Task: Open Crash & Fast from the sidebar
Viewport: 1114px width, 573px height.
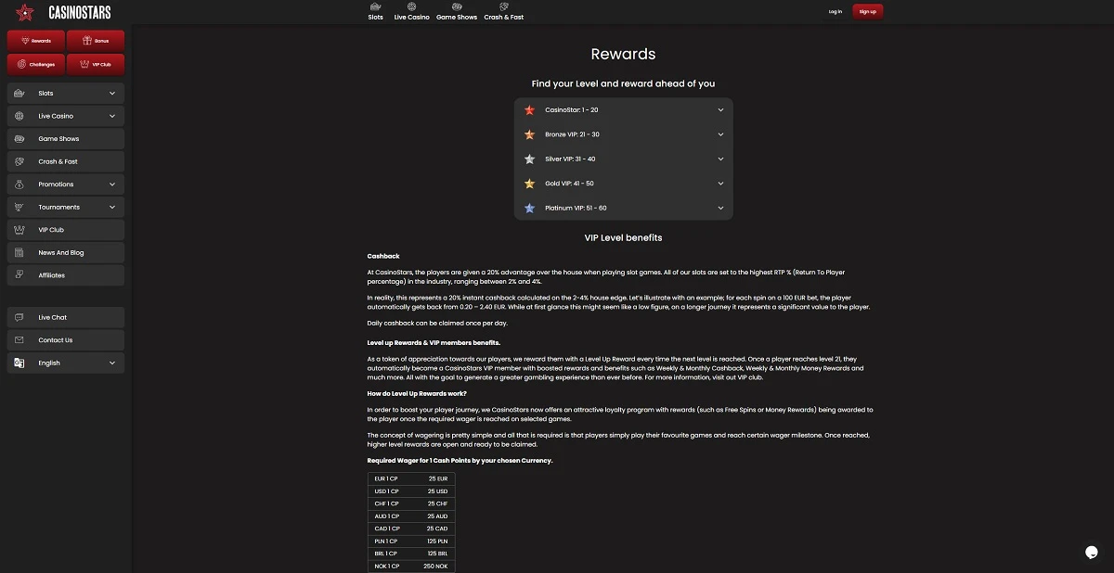Action: (x=66, y=161)
